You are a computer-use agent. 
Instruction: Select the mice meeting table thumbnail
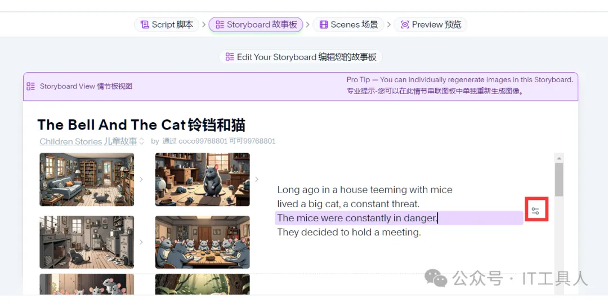tap(203, 242)
